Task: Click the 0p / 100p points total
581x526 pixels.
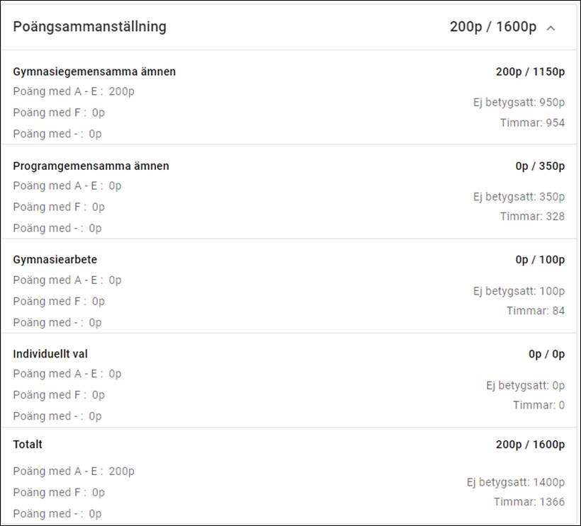Action: (540, 260)
